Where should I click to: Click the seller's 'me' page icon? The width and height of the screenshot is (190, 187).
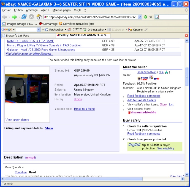157,79
